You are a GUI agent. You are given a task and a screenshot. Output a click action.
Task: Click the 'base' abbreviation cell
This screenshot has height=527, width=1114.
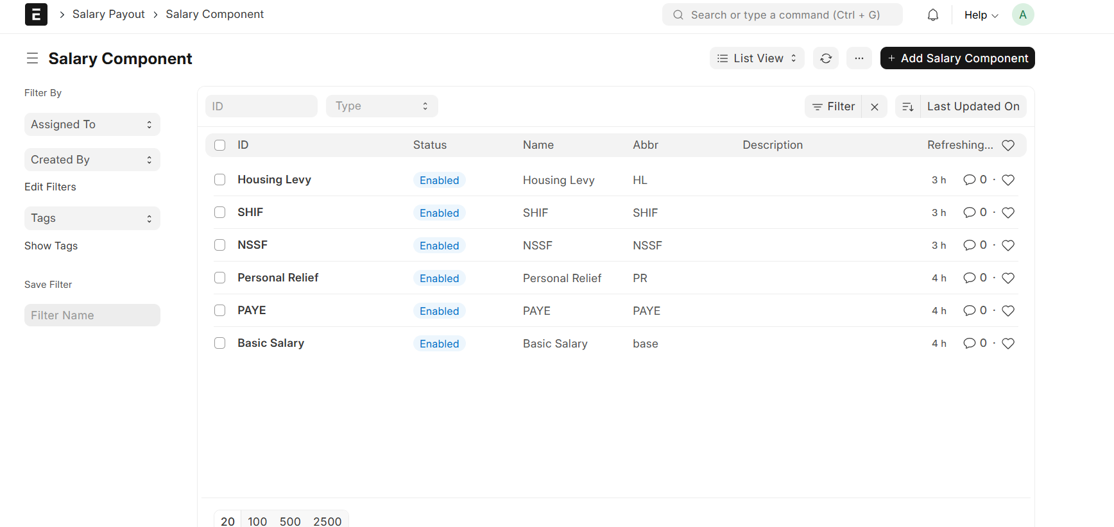click(646, 344)
